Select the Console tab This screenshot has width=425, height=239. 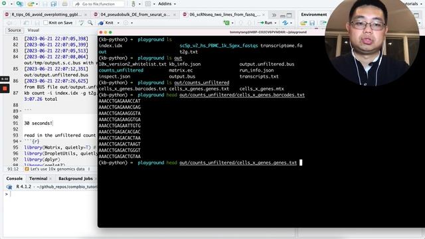click(15, 179)
